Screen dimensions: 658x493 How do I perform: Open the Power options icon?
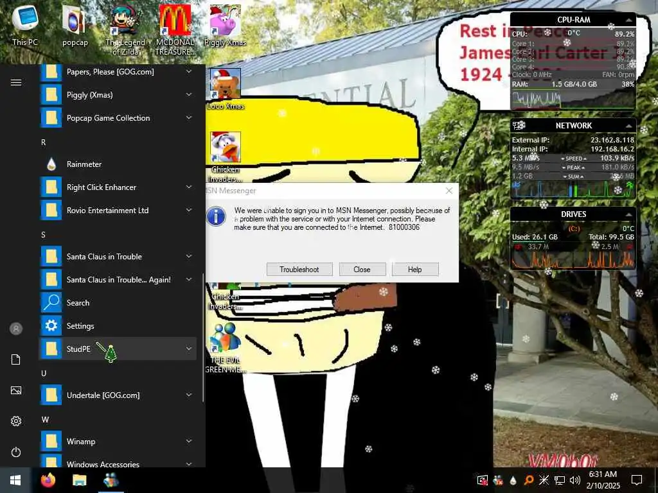click(16, 452)
